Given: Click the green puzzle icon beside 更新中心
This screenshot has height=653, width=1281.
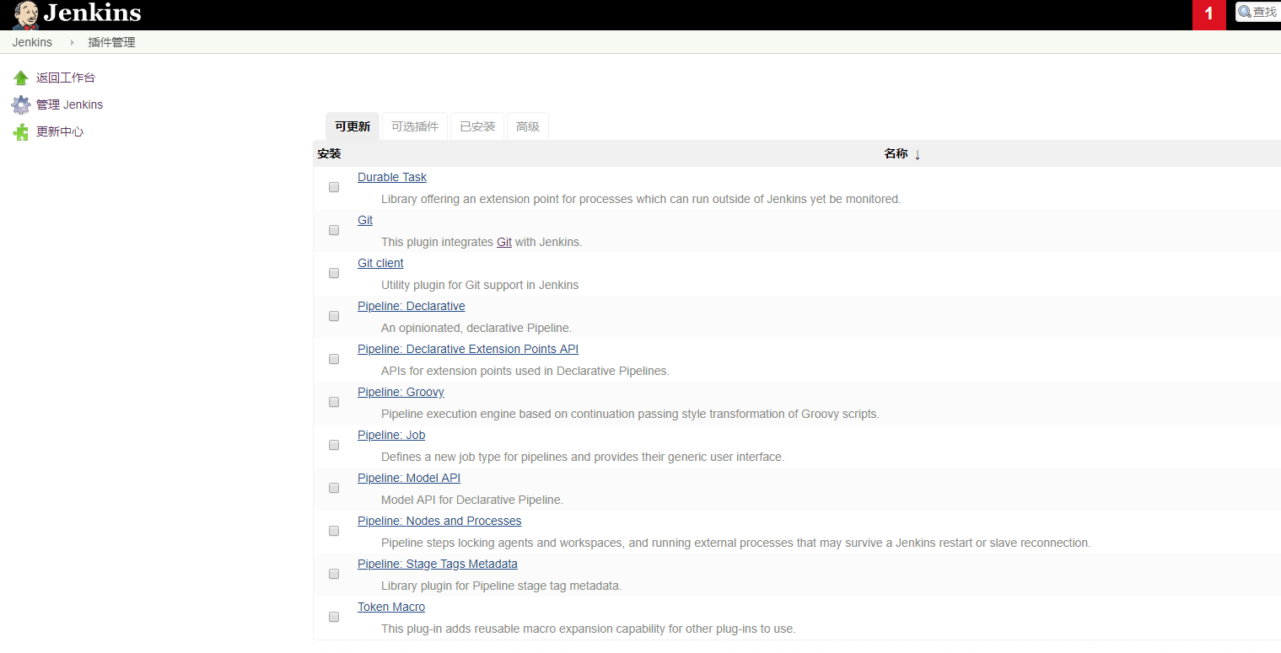Looking at the screenshot, I should tap(20, 131).
